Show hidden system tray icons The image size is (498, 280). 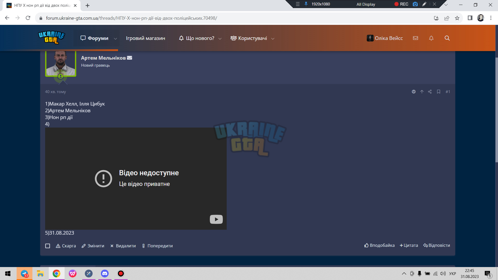click(x=404, y=274)
